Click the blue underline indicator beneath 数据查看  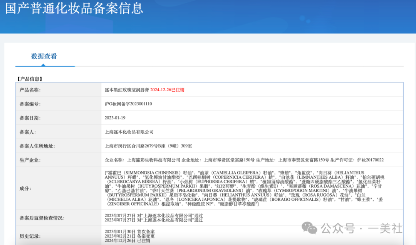[x=45, y=66]
